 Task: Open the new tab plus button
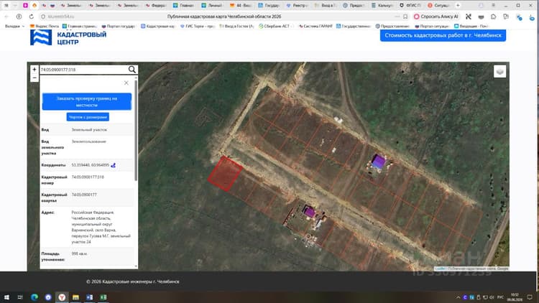(x=458, y=6)
